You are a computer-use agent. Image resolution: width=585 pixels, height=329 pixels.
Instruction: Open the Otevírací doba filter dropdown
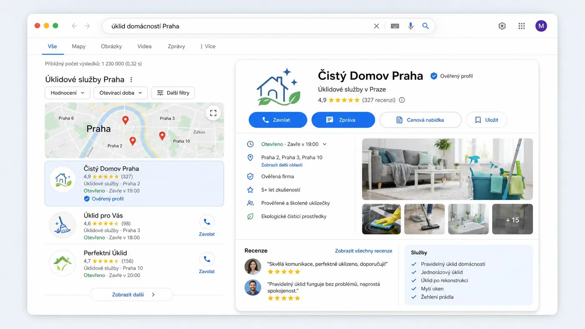121,93
